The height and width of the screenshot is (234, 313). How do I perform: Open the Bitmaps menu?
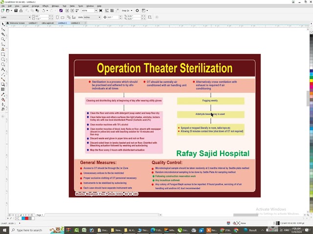[x=55, y=6]
